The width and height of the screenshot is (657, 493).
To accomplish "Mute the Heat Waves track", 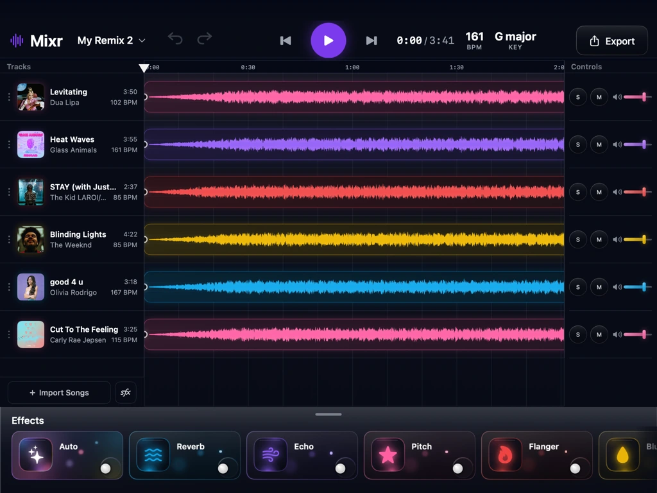I will coord(599,144).
